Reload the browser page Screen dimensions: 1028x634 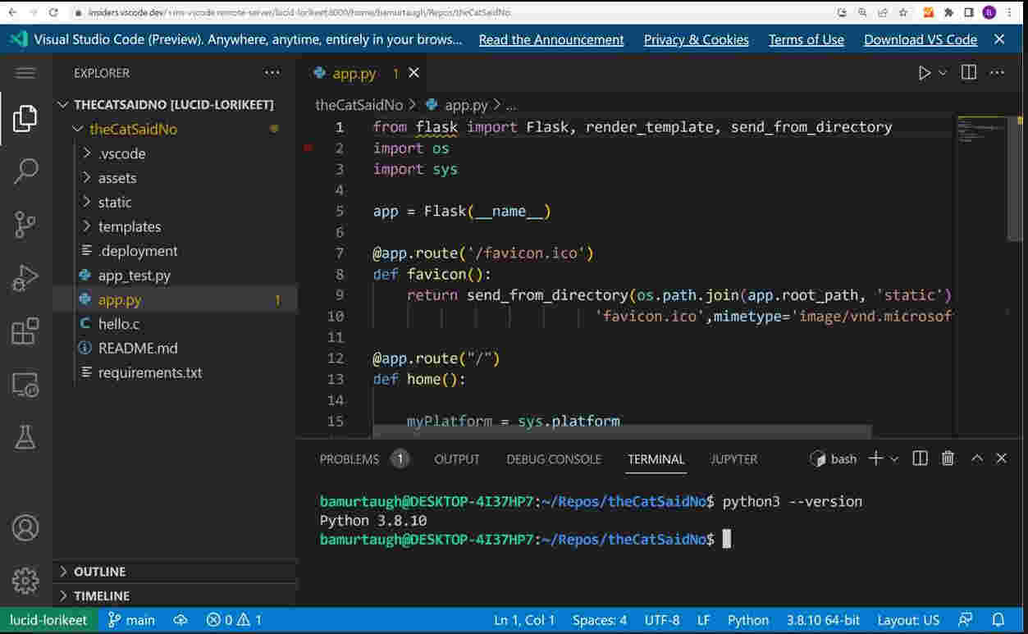tap(53, 12)
